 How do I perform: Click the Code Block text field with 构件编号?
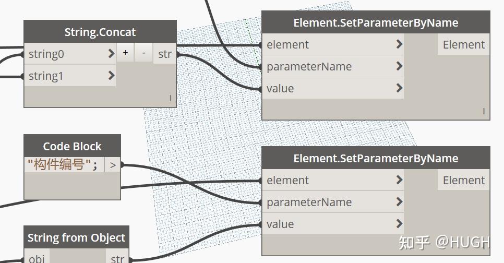coord(63,166)
